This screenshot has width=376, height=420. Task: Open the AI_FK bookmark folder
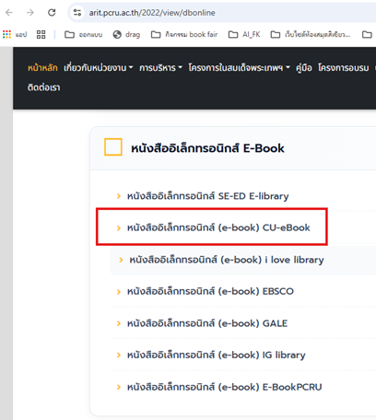(x=244, y=34)
